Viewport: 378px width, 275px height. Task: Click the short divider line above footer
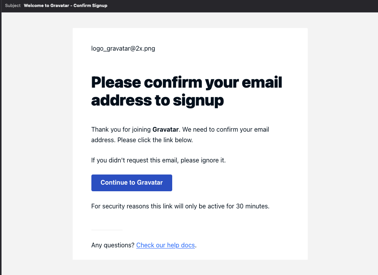[107, 230]
